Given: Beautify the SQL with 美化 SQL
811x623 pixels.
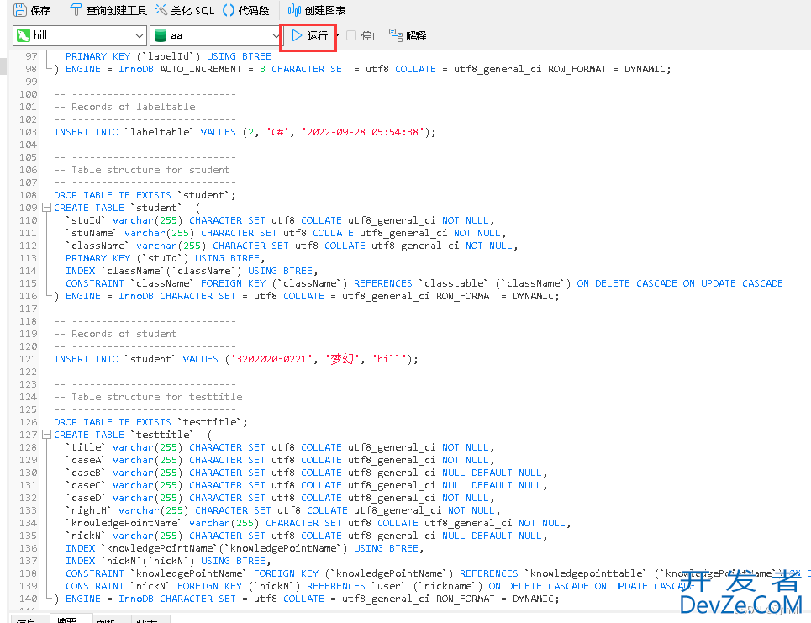Looking at the screenshot, I should tap(185, 10).
